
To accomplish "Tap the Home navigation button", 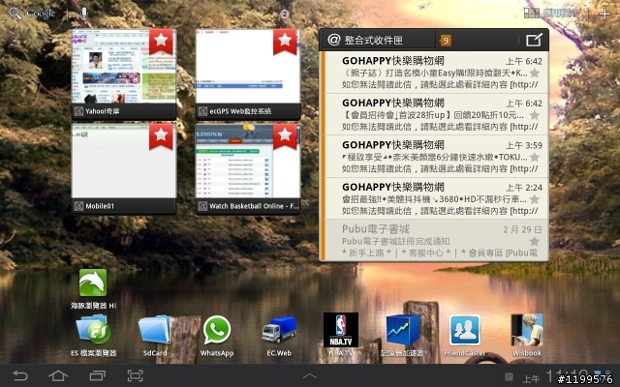I will point(58,375).
